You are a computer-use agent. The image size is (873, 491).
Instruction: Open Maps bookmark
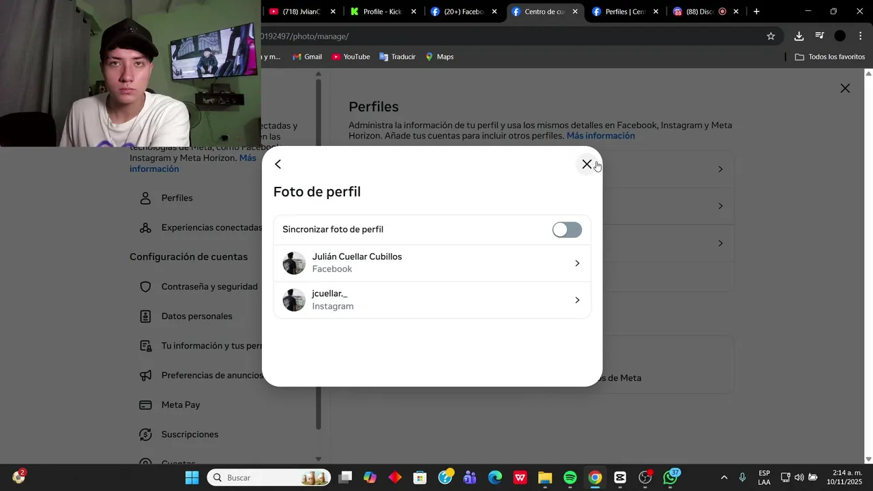(439, 57)
